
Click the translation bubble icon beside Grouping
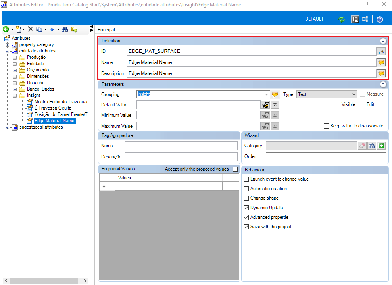(x=275, y=94)
